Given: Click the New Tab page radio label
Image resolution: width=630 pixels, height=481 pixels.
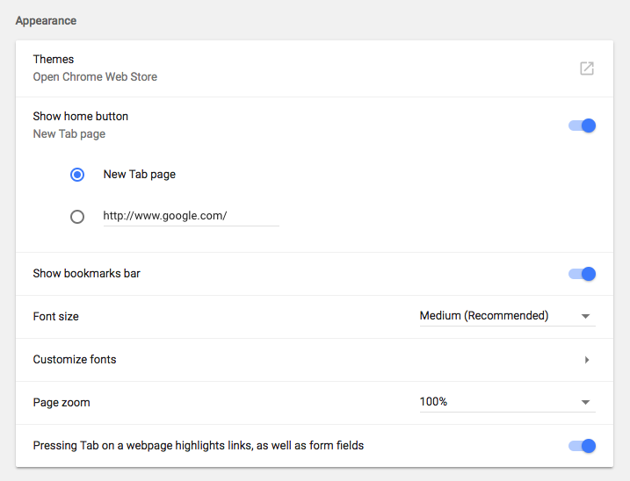Looking at the screenshot, I should click(x=140, y=175).
